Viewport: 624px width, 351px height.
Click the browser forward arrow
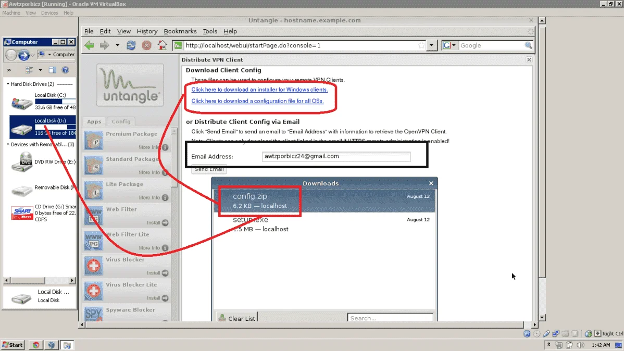click(x=104, y=45)
